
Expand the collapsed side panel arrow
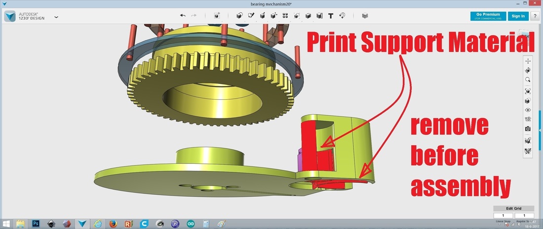pos(540,130)
